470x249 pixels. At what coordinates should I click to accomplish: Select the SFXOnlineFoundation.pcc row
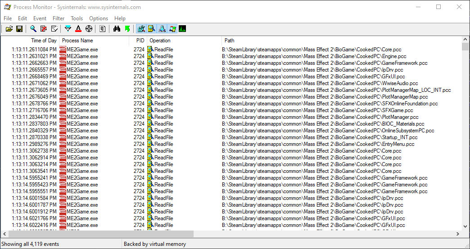[x=231, y=104]
